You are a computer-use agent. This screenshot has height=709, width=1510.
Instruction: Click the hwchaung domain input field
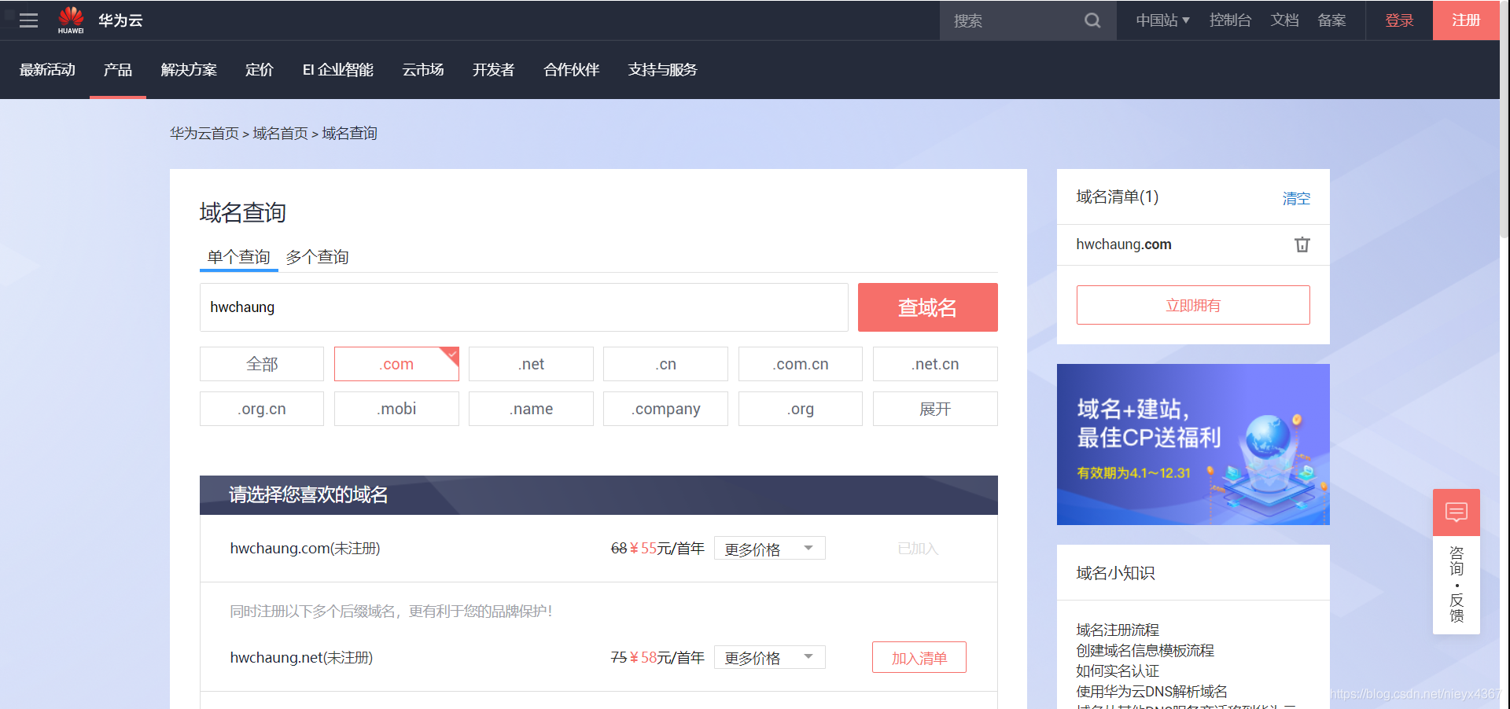(x=524, y=307)
